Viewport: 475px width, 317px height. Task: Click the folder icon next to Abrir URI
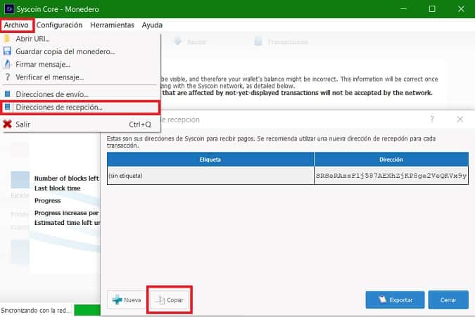pos(7,39)
